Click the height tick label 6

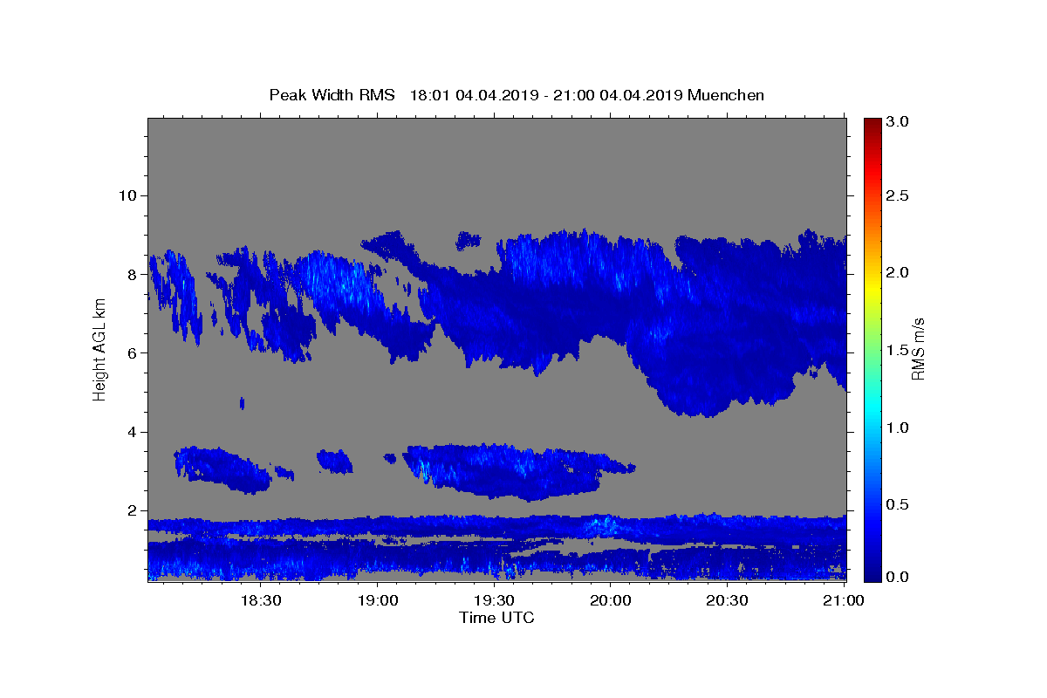coord(131,353)
